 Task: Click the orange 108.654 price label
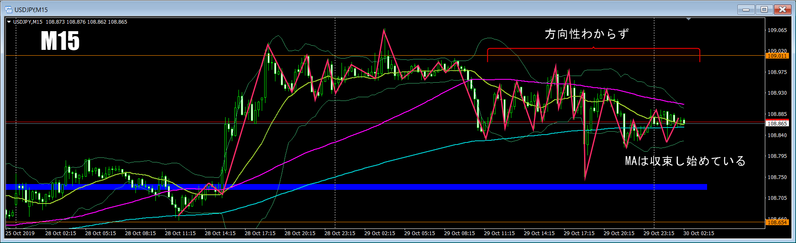(x=777, y=222)
